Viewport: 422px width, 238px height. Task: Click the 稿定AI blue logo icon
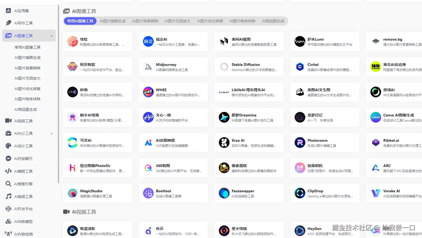tap(148, 41)
